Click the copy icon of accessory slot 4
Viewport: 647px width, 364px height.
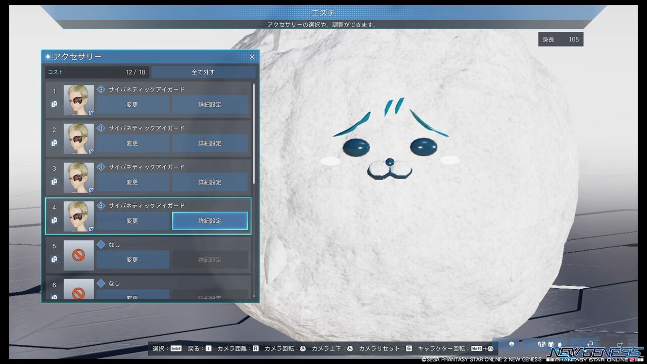click(55, 220)
